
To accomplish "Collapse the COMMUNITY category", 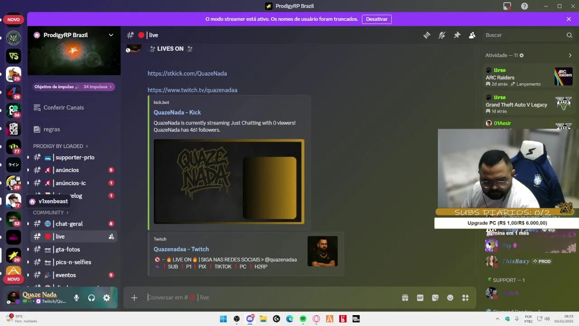I will 51,212.
